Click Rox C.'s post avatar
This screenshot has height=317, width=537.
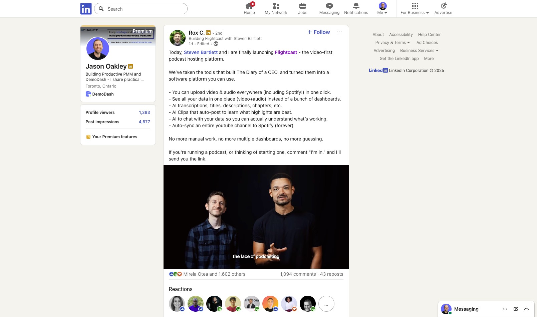[178, 38]
